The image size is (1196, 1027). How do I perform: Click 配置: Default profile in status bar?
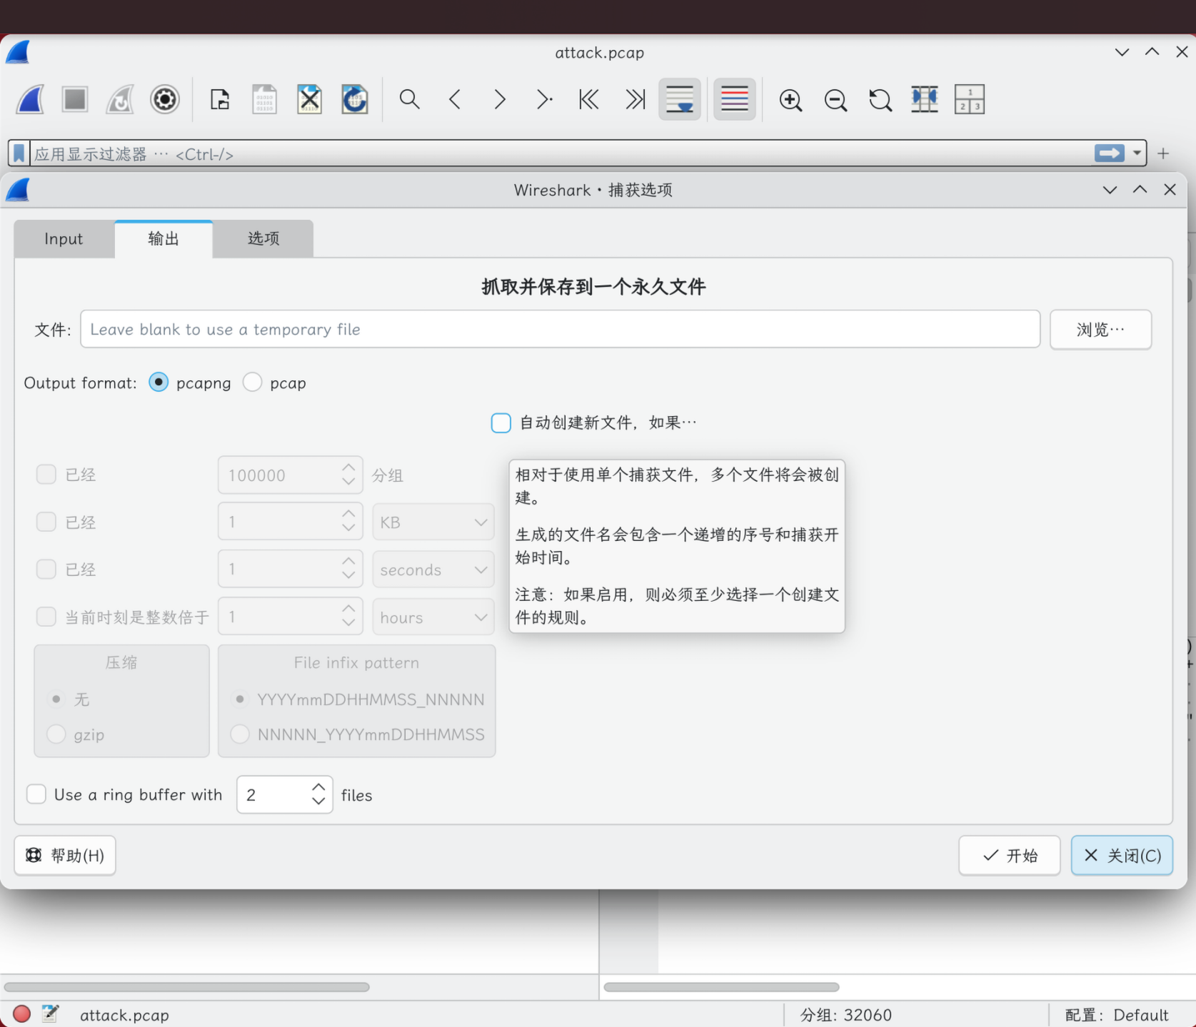pyautogui.click(x=1116, y=1015)
